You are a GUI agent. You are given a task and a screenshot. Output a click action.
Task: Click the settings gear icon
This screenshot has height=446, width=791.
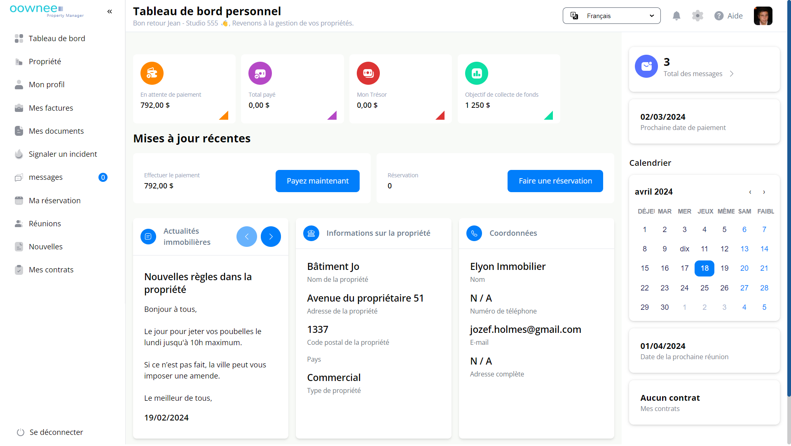coord(697,16)
